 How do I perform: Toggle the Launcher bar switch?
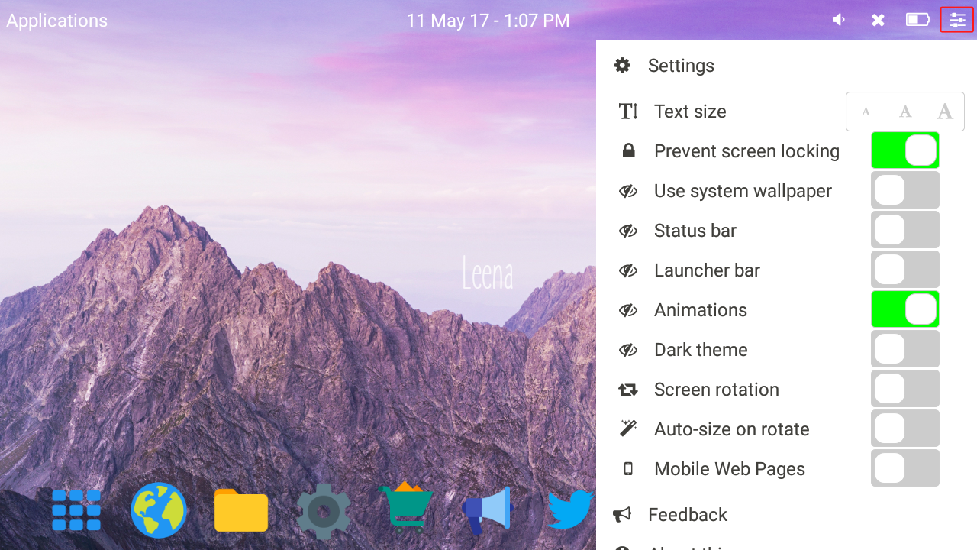905,270
